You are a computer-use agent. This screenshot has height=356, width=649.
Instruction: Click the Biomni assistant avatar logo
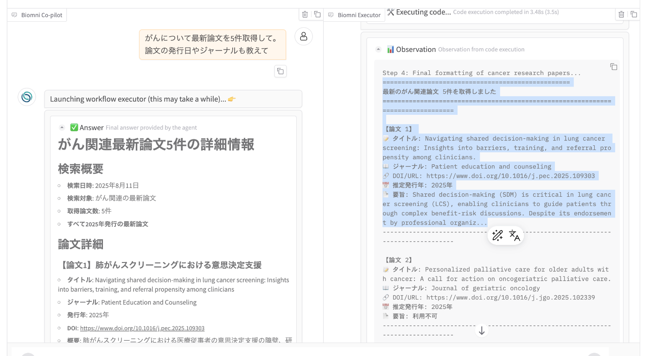[x=27, y=97]
